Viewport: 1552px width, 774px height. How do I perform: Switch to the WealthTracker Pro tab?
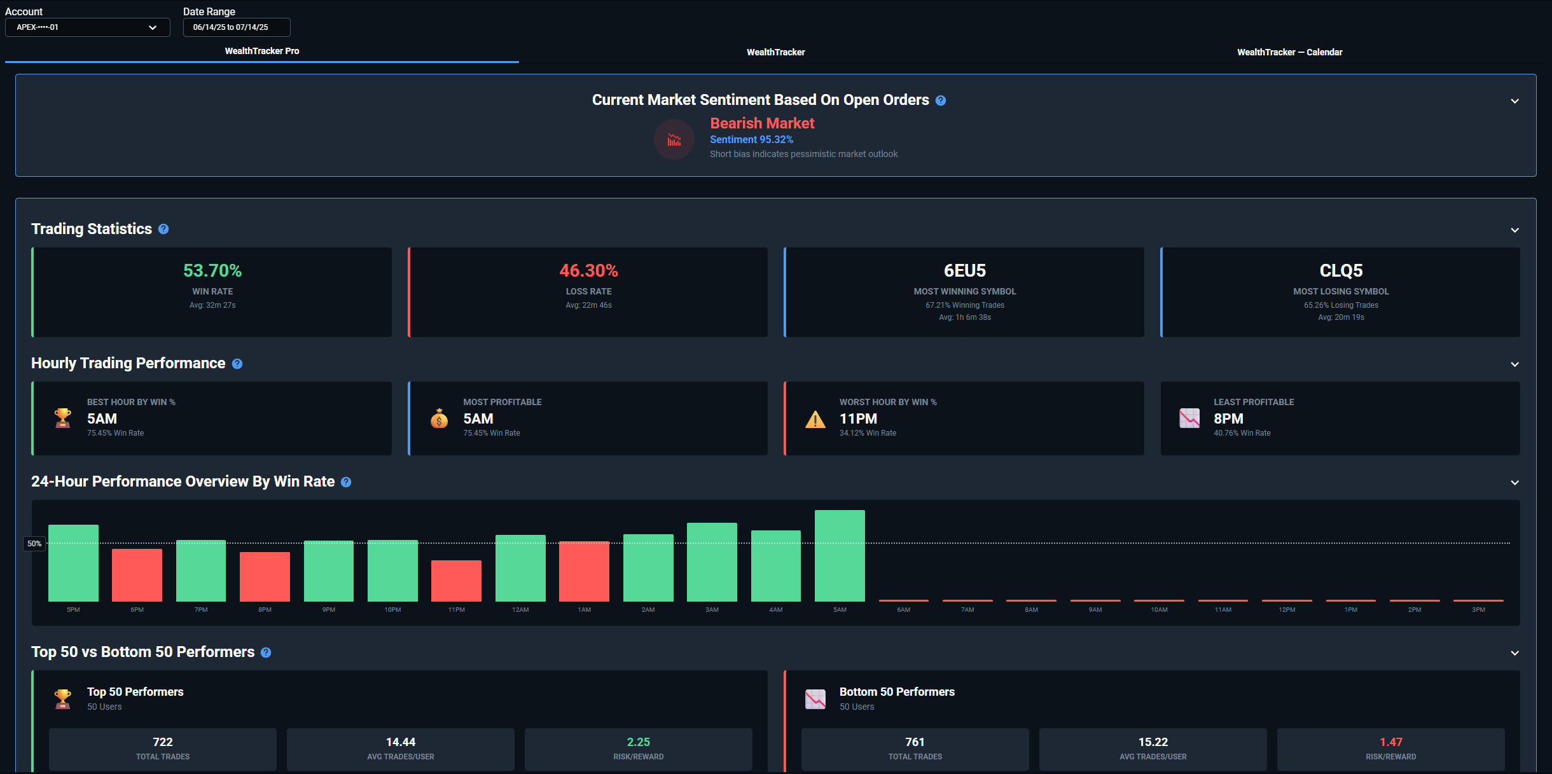pos(262,51)
